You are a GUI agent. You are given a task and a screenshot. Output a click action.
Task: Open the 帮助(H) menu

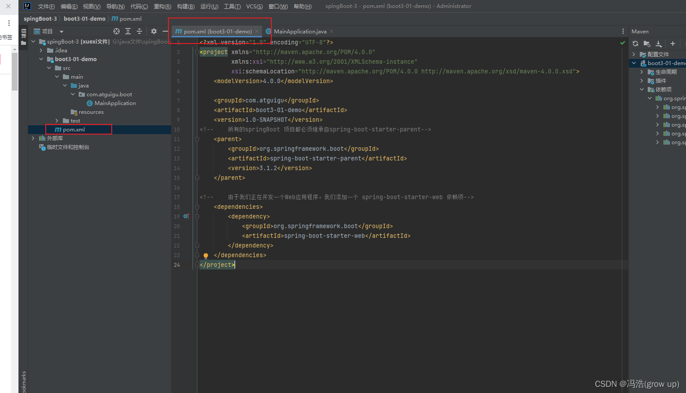[303, 6]
